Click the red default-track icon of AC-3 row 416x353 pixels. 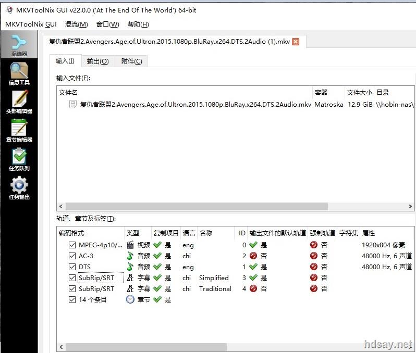[x=253, y=256]
